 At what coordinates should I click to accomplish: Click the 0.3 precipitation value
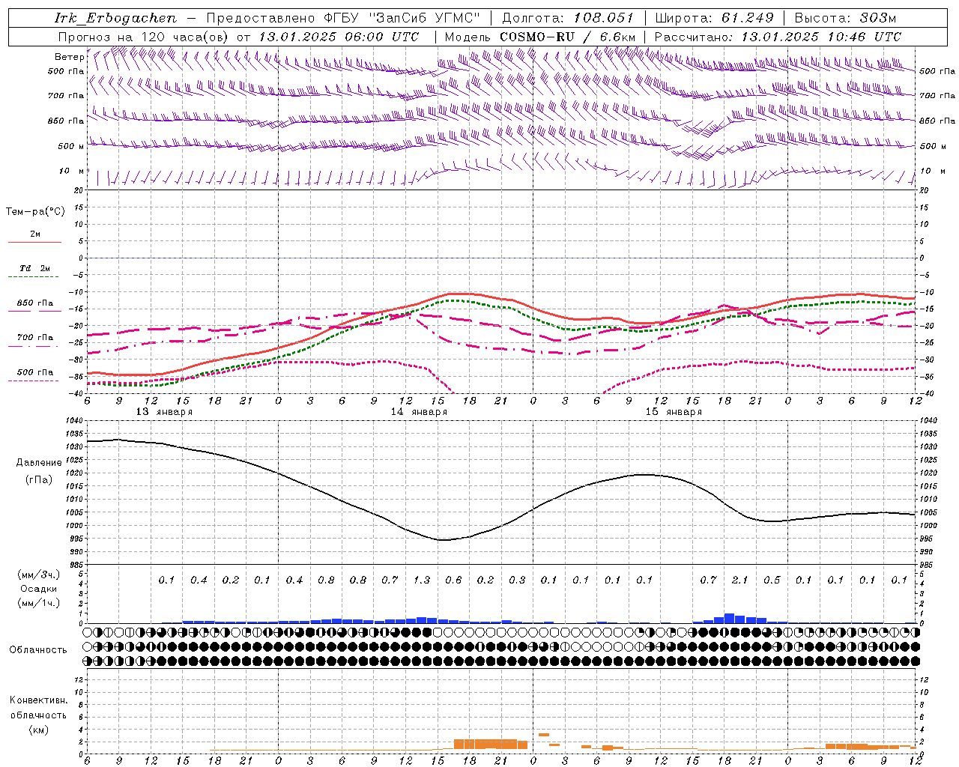click(517, 580)
